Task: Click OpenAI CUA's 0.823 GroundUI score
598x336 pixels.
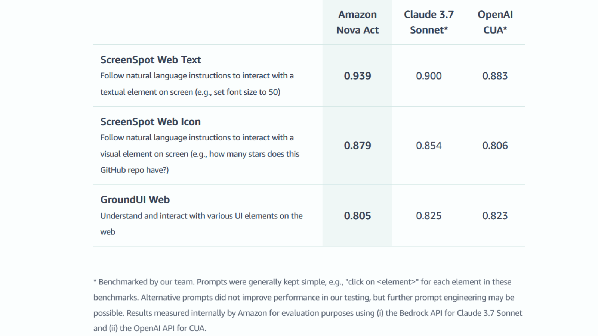Action: tap(495, 216)
